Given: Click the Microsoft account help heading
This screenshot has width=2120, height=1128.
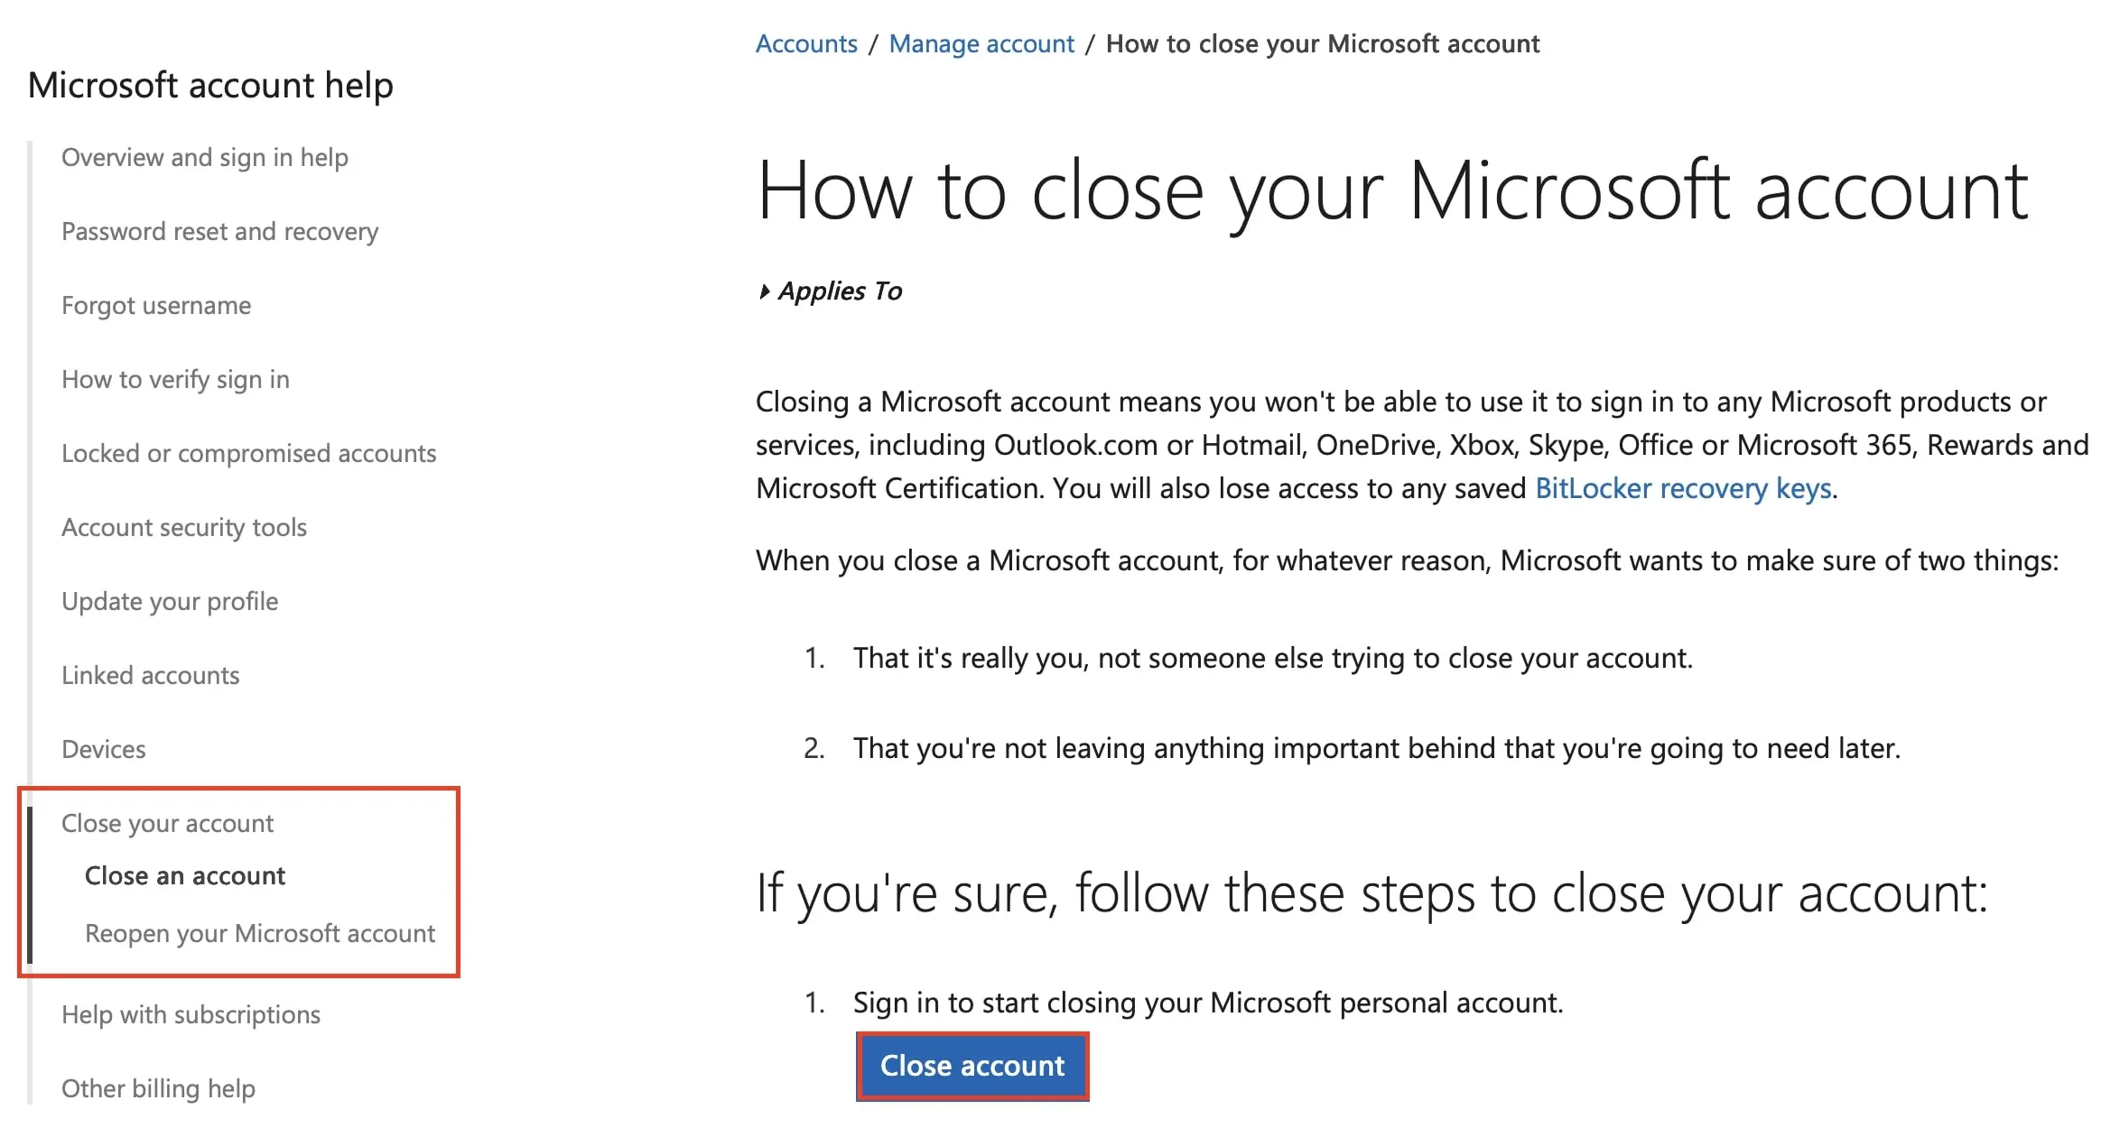Looking at the screenshot, I should [x=210, y=84].
